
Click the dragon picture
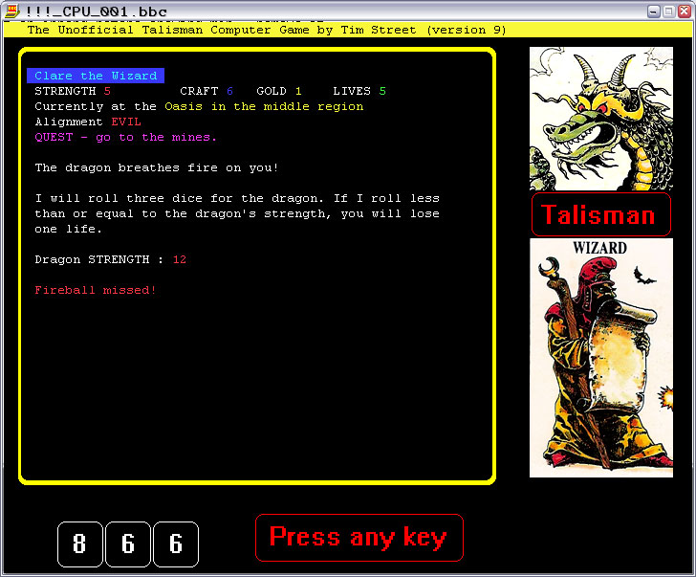point(601,119)
